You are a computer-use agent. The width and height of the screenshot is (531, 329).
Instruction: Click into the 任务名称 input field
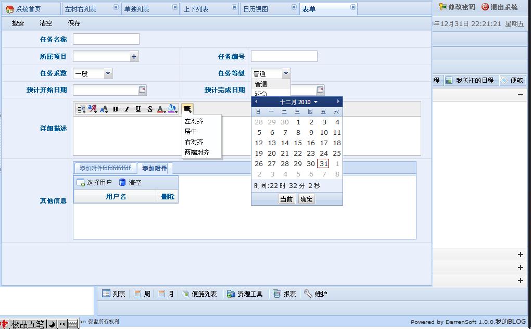(x=106, y=40)
